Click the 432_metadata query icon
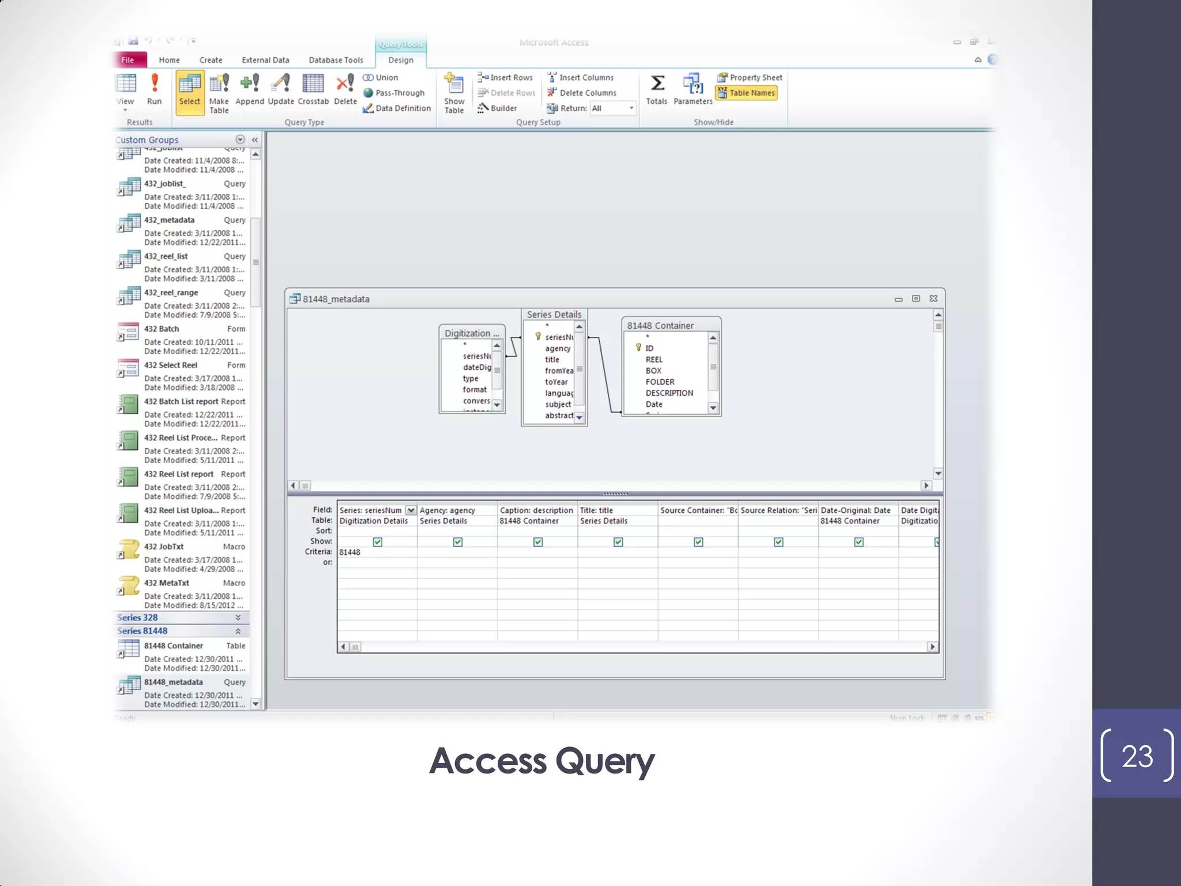1181x886 pixels. click(x=129, y=223)
